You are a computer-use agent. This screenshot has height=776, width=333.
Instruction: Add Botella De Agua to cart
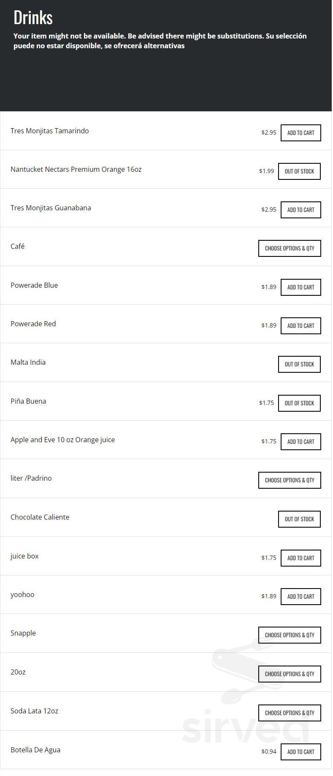pos(301,752)
